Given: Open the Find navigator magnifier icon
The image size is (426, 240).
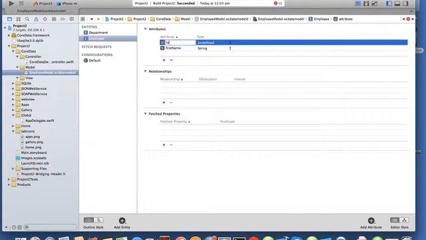Looking at the screenshot, I should pos(27,19).
